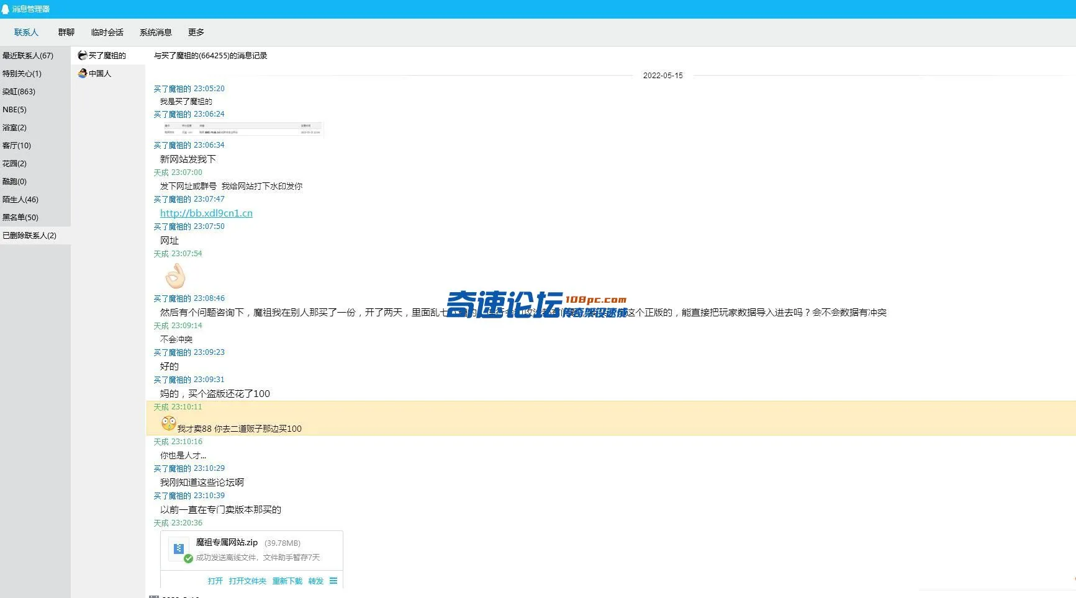Click the 2022-05-15 date separator label
This screenshot has width=1076, height=598.
pyautogui.click(x=662, y=76)
